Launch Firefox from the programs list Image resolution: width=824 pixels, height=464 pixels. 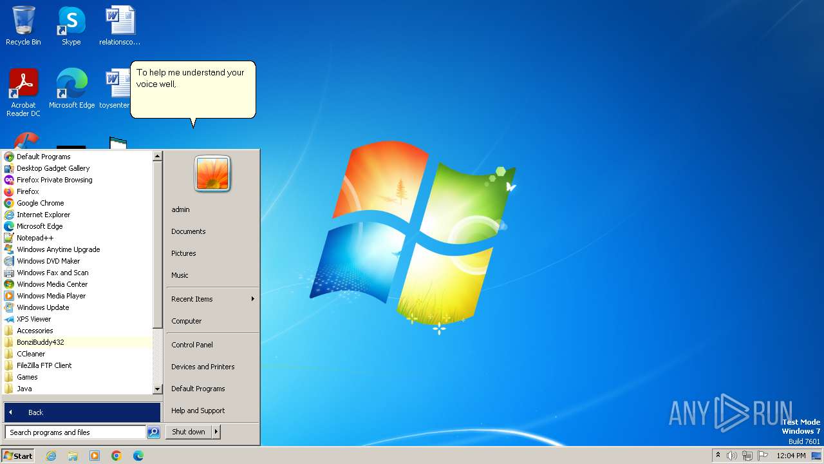point(78,191)
